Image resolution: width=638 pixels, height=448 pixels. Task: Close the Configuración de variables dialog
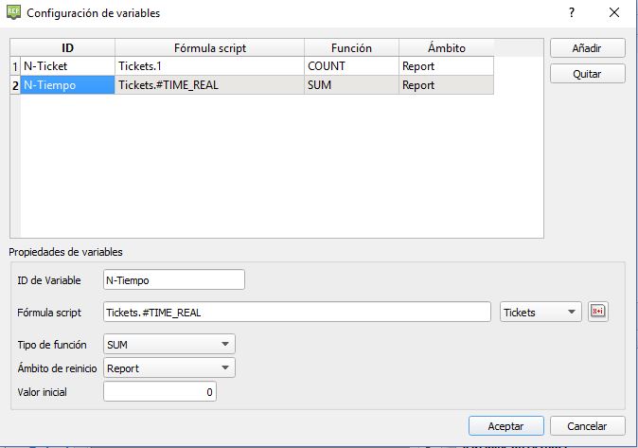(614, 13)
